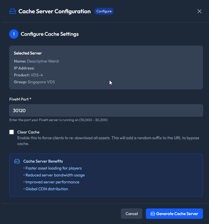Click the server name Descriptive Weird
209x224 pixels.
click(x=43, y=61)
